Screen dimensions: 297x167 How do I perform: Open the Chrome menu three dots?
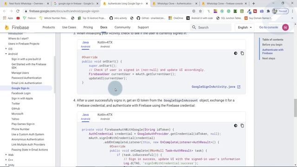[x=293, y=11]
